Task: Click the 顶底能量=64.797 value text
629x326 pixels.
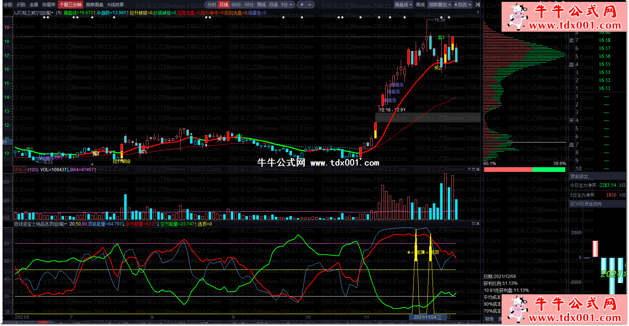Action: 105,224
